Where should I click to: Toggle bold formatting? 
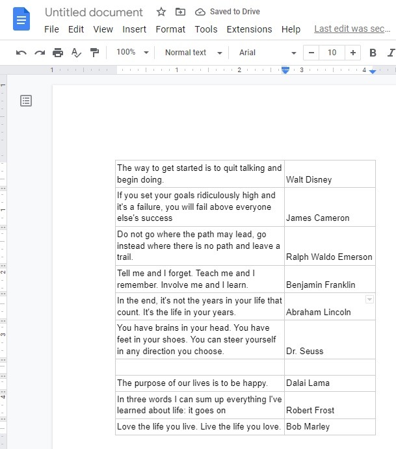(x=373, y=53)
